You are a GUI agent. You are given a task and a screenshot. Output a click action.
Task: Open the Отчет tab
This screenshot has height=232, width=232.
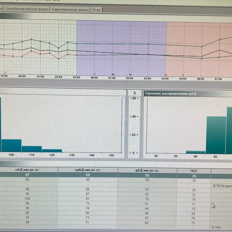(96, 10)
